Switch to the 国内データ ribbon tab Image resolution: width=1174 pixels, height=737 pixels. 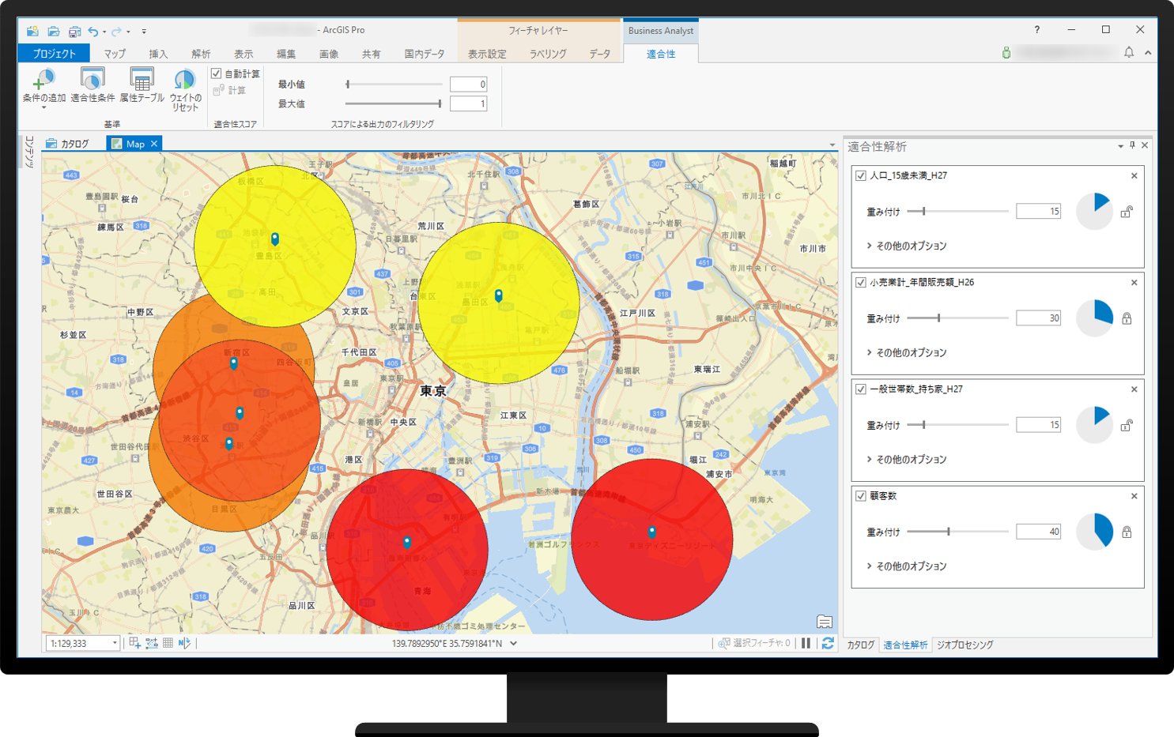tap(425, 54)
